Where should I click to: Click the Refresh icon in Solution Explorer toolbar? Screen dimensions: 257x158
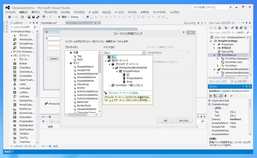237,28
